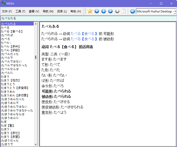
Task: Click the yellow star favorites icon
Action: click(x=90, y=11)
